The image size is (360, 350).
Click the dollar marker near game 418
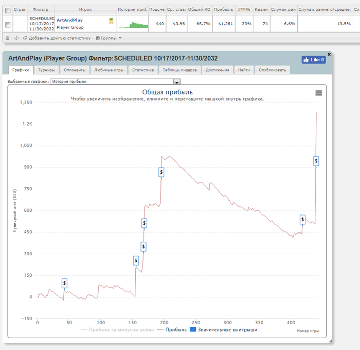[302, 220]
